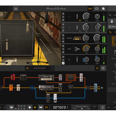
Task: Solo the DI channel
Action: click(x=63, y=60)
